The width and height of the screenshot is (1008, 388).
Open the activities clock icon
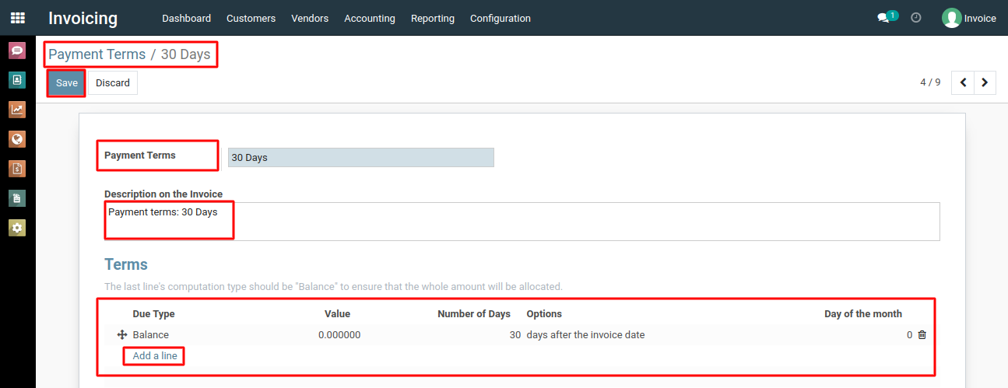pyautogui.click(x=916, y=17)
